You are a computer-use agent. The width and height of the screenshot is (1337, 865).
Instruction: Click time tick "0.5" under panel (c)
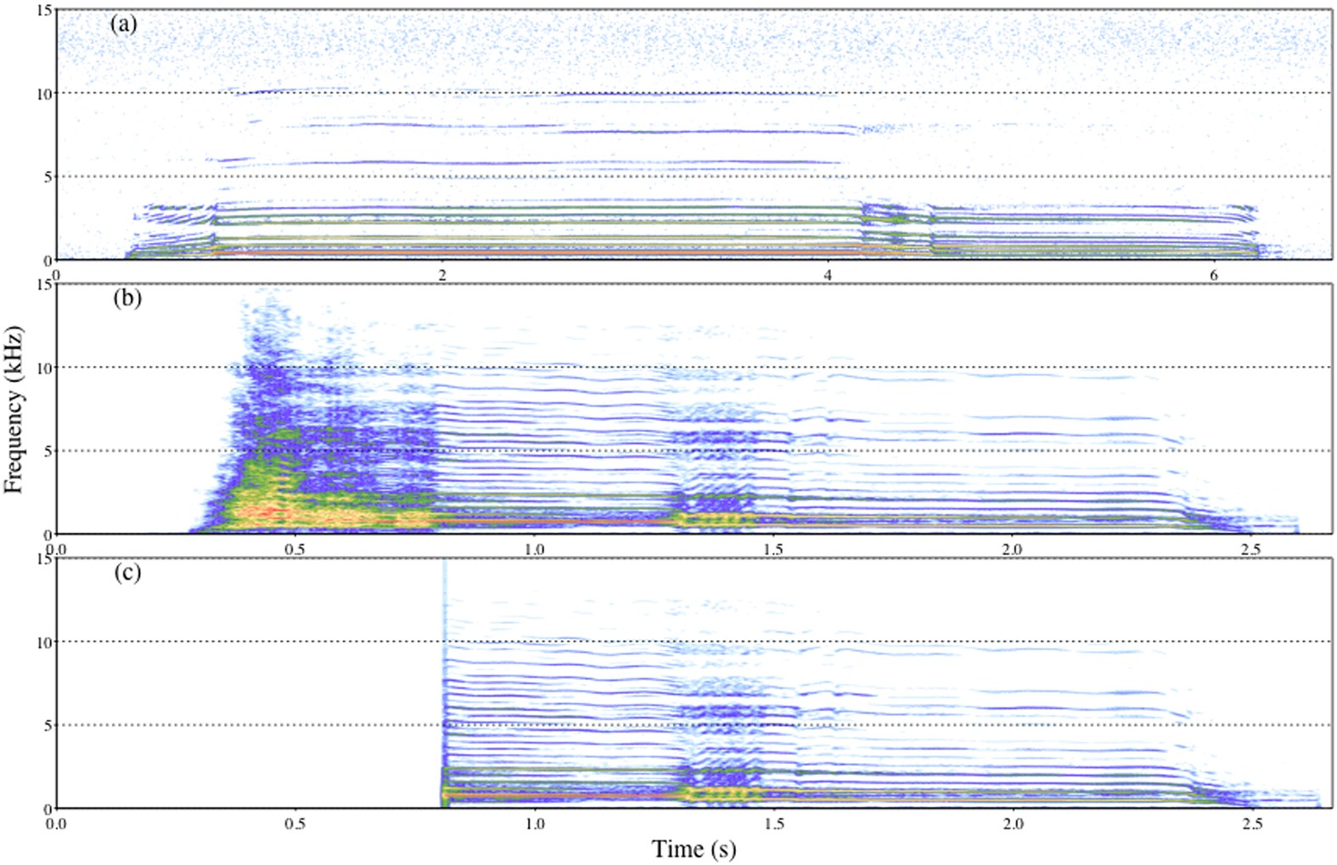pos(295,823)
